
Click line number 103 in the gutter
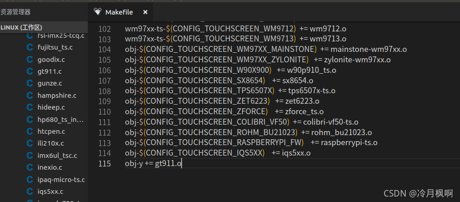[105, 39]
